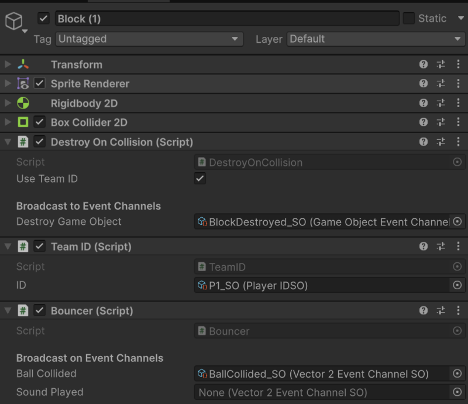Expand the Transform component foldout
Image resolution: width=468 pixels, height=404 pixels.
(8, 64)
